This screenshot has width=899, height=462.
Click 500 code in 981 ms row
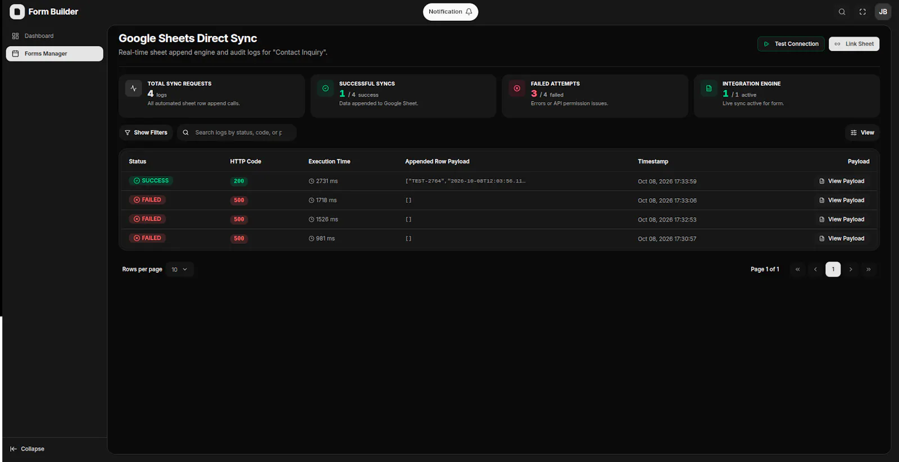tap(239, 239)
